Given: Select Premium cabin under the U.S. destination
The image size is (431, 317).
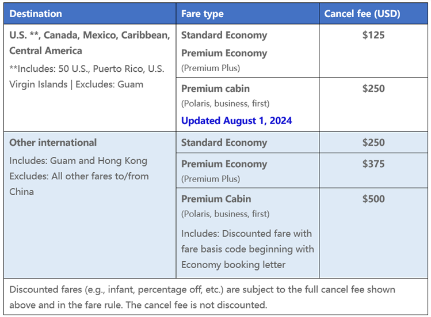Looking at the screenshot, I should (x=215, y=88).
